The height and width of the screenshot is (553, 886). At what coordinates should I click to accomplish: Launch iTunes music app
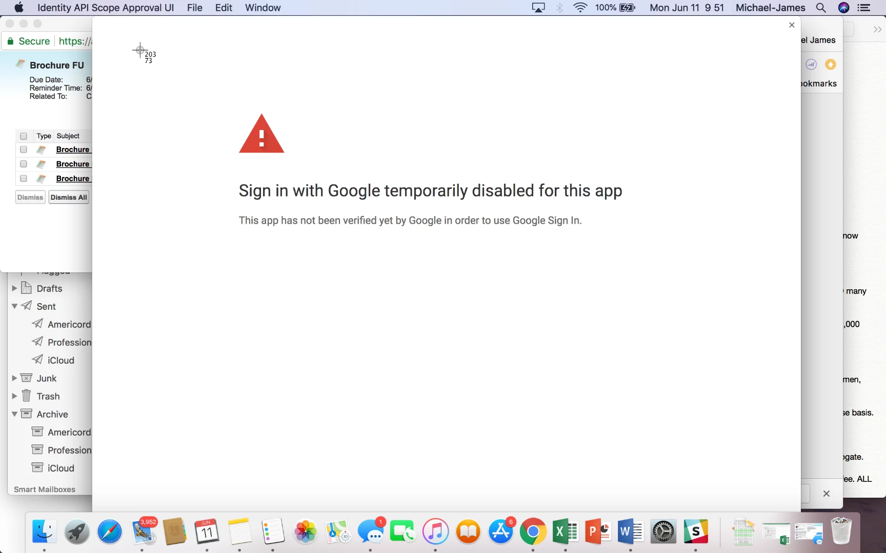pyautogui.click(x=435, y=532)
